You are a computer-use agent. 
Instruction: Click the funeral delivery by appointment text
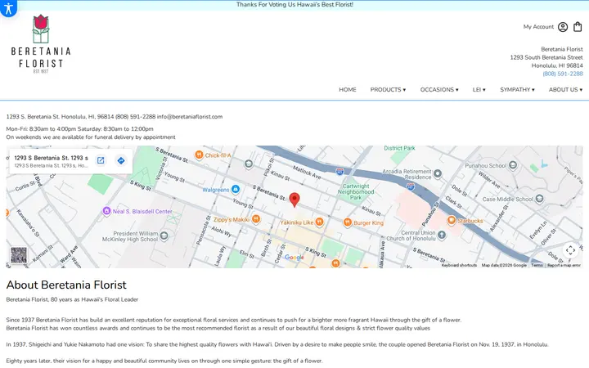[91, 137]
